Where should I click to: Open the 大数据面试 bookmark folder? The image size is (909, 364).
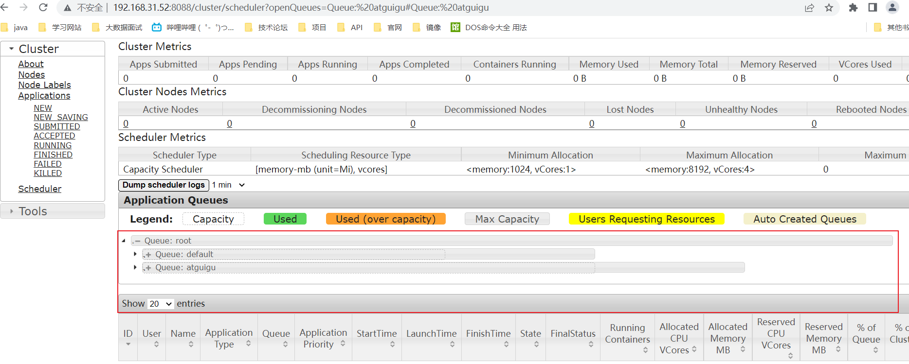[117, 27]
